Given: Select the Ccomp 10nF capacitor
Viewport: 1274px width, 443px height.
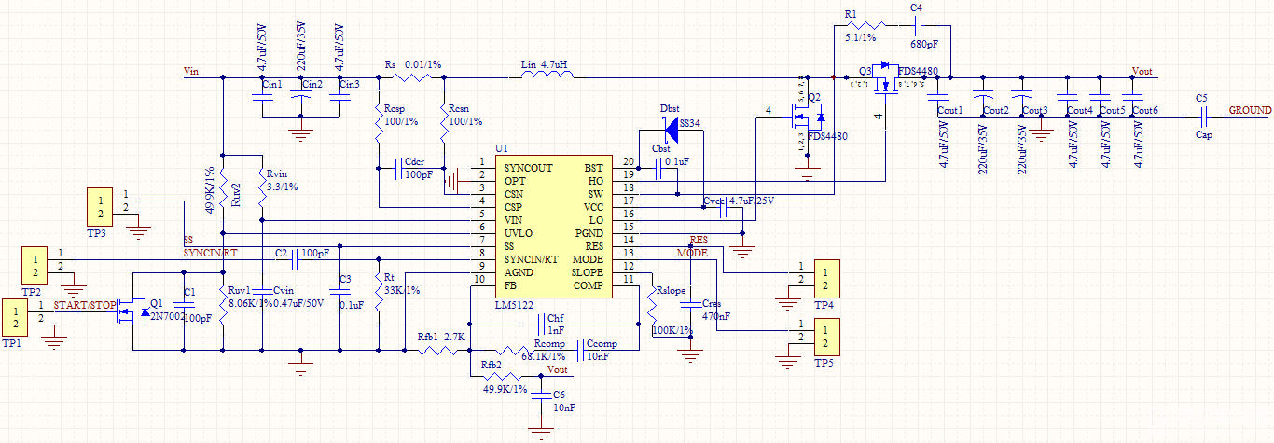Looking at the screenshot, I should tap(581, 351).
